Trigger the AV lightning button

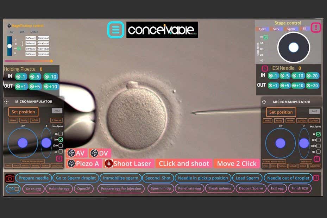pyautogui.click(x=76, y=153)
